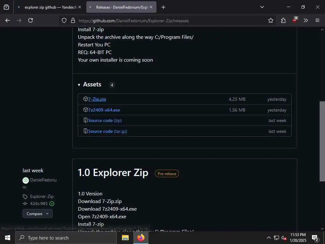Open the tracking protection shield icon
Image resolution: width=325 pixels, height=244 pixels.
(64, 21)
